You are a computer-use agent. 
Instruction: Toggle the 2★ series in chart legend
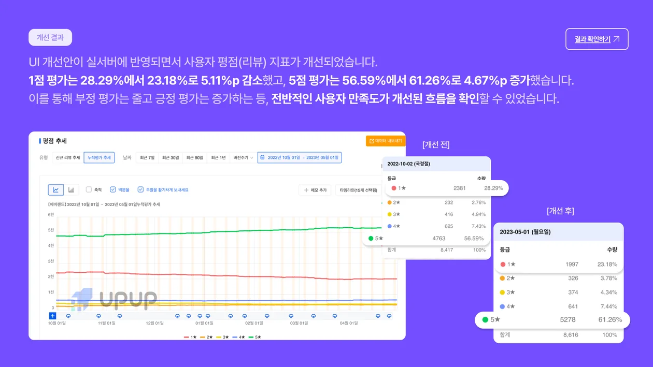206,337
